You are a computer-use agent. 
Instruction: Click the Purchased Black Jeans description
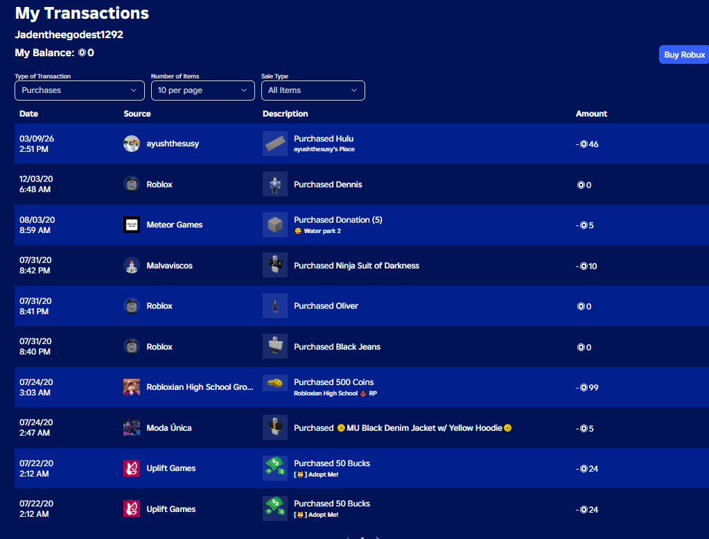pyautogui.click(x=338, y=347)
